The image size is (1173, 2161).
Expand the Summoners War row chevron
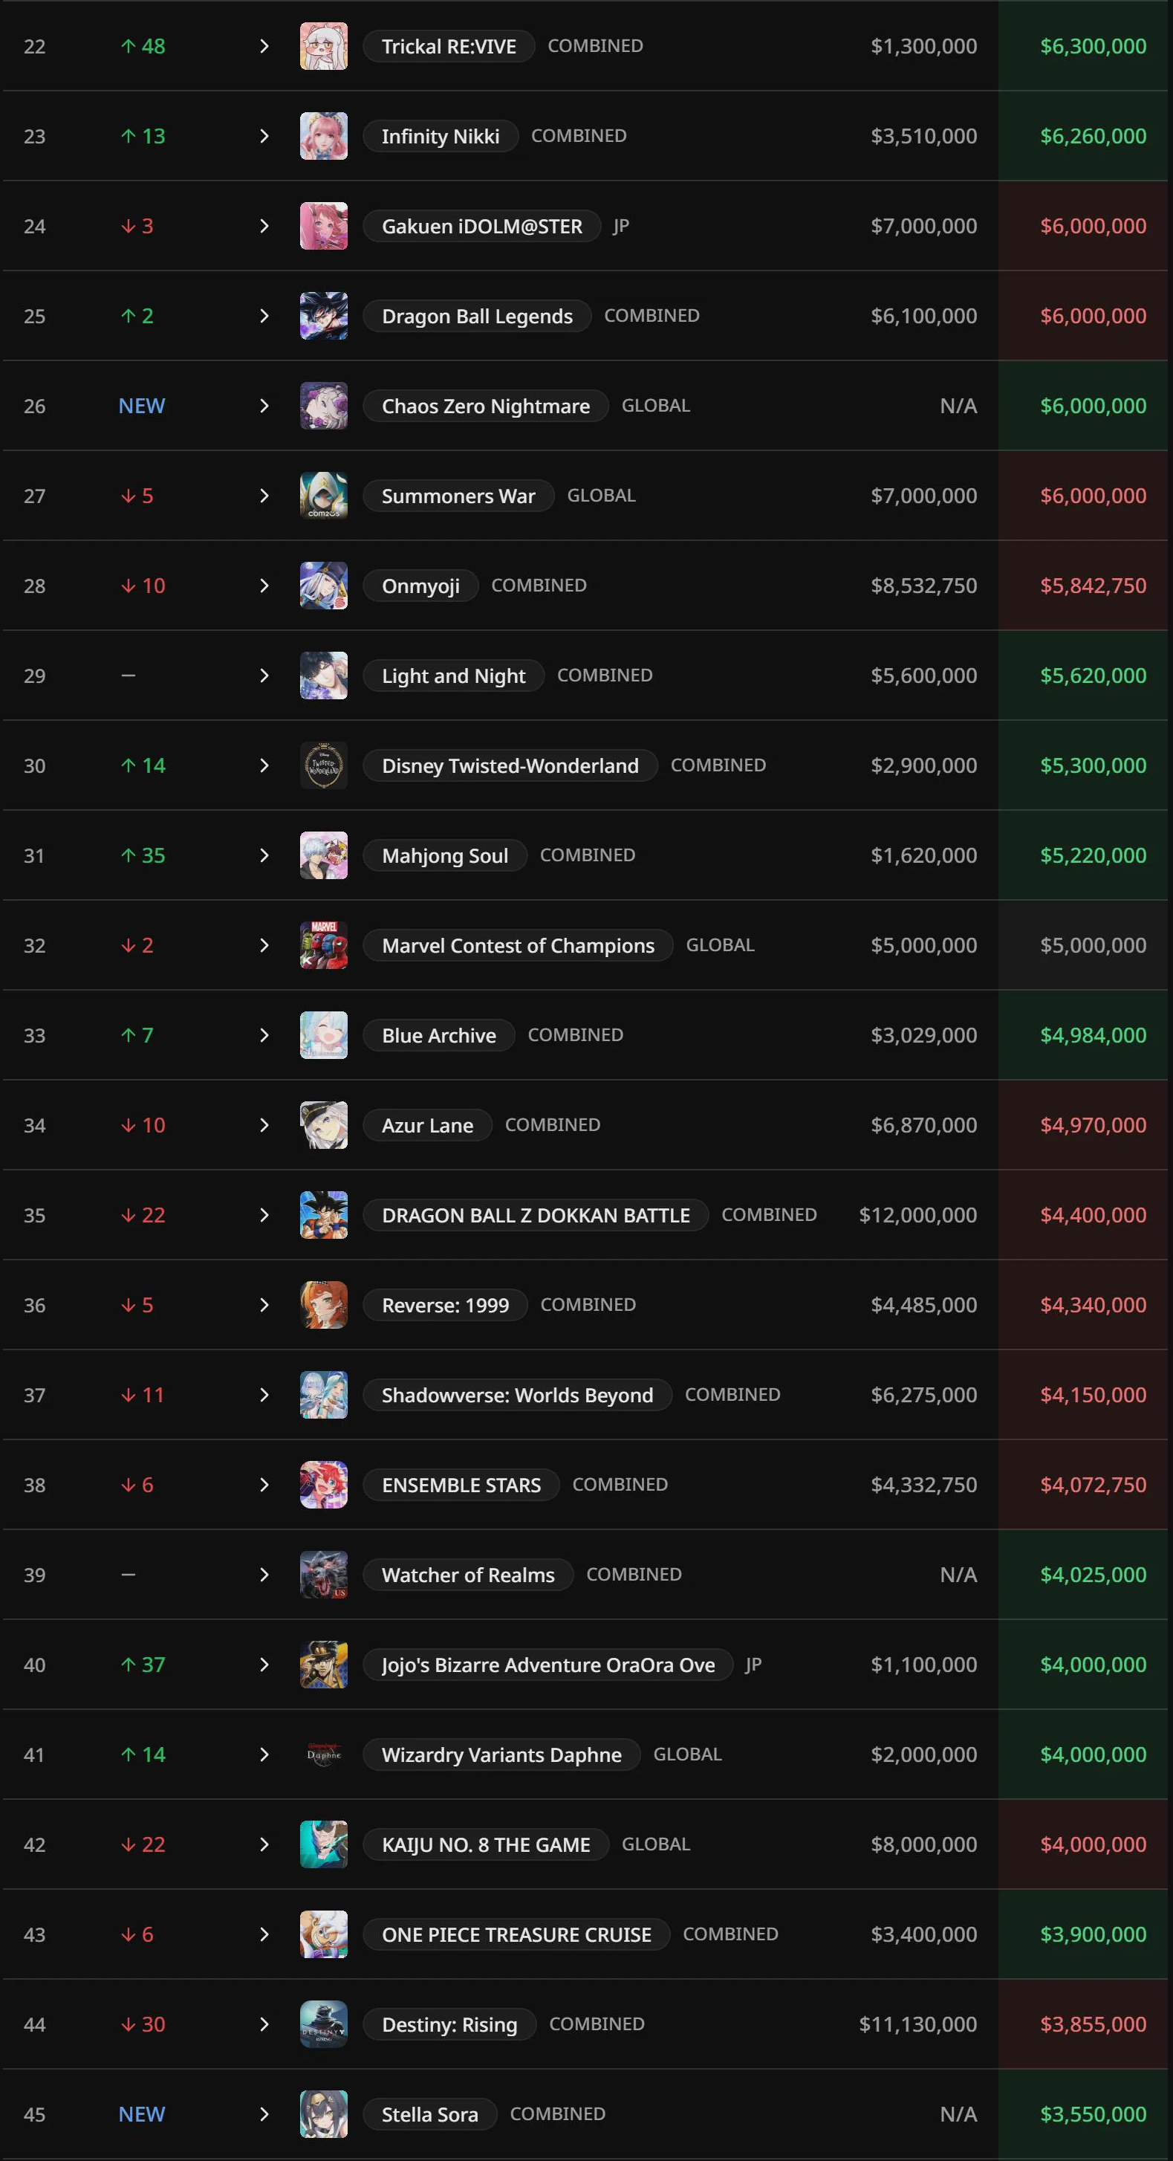coord(264,496)
